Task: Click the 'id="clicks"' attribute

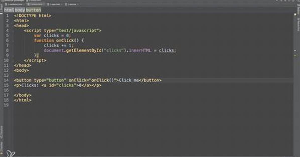Action: tap(62, 85)
